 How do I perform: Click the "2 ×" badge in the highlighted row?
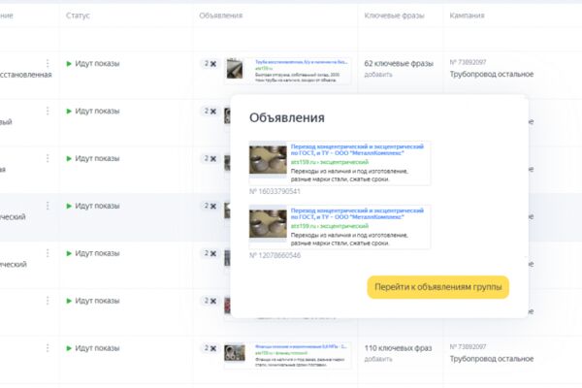[210, 206]
